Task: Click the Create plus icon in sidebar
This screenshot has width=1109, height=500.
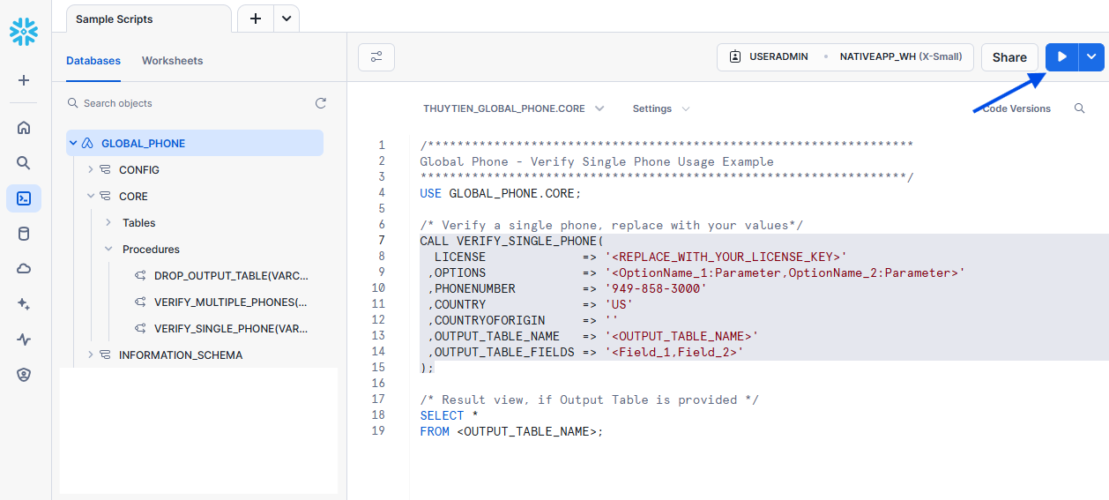Action: 24,80
